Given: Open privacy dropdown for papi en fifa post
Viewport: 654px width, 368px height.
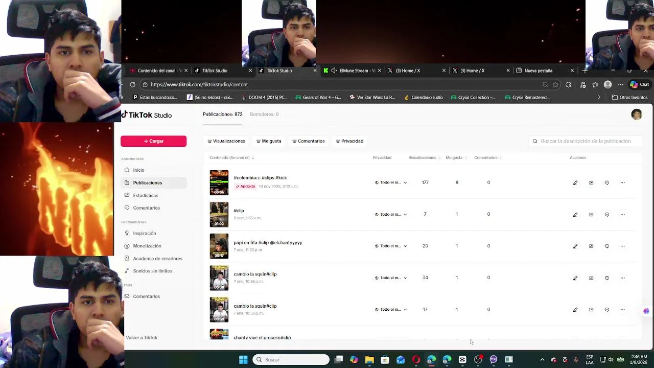Looking at the screenshot, I should 391,246.
